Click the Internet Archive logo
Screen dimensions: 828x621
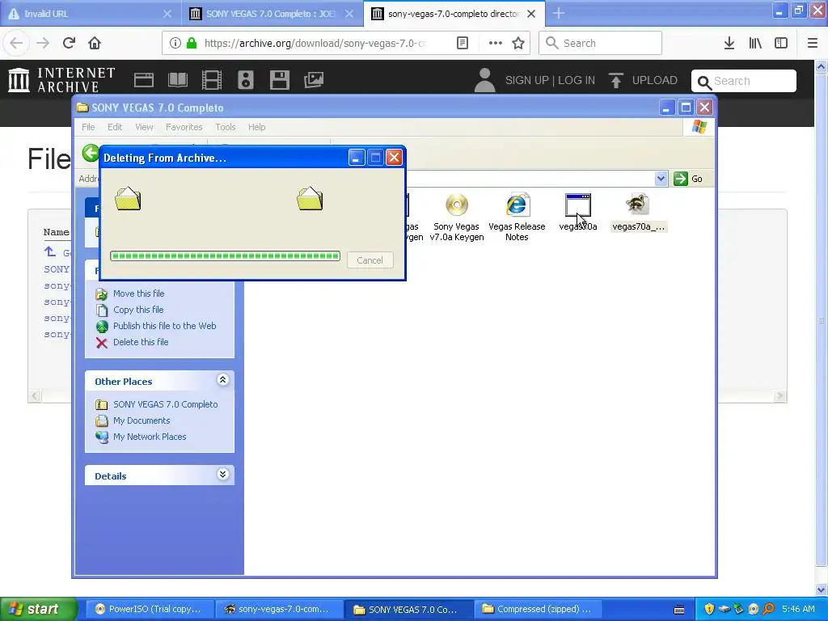point(61,80)
